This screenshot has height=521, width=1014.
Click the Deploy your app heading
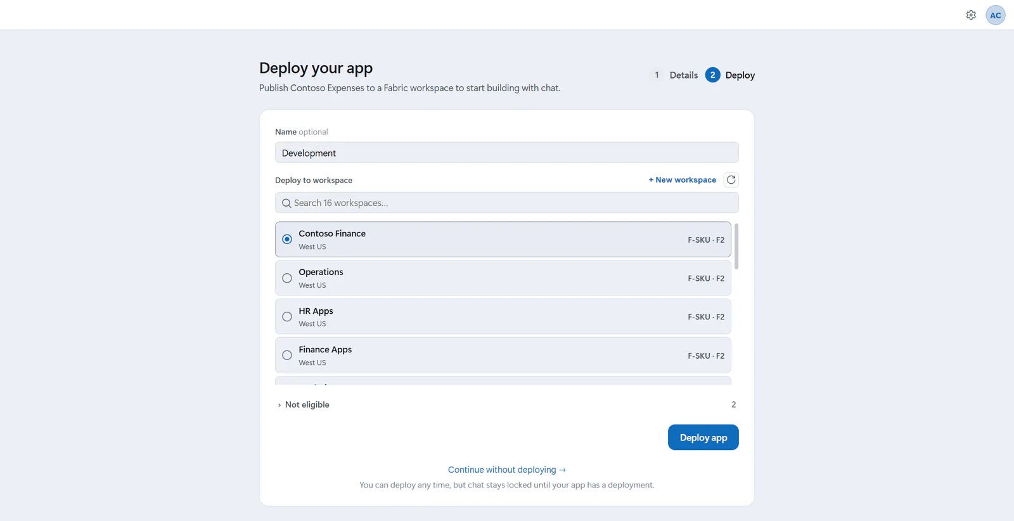click(316, 68)
